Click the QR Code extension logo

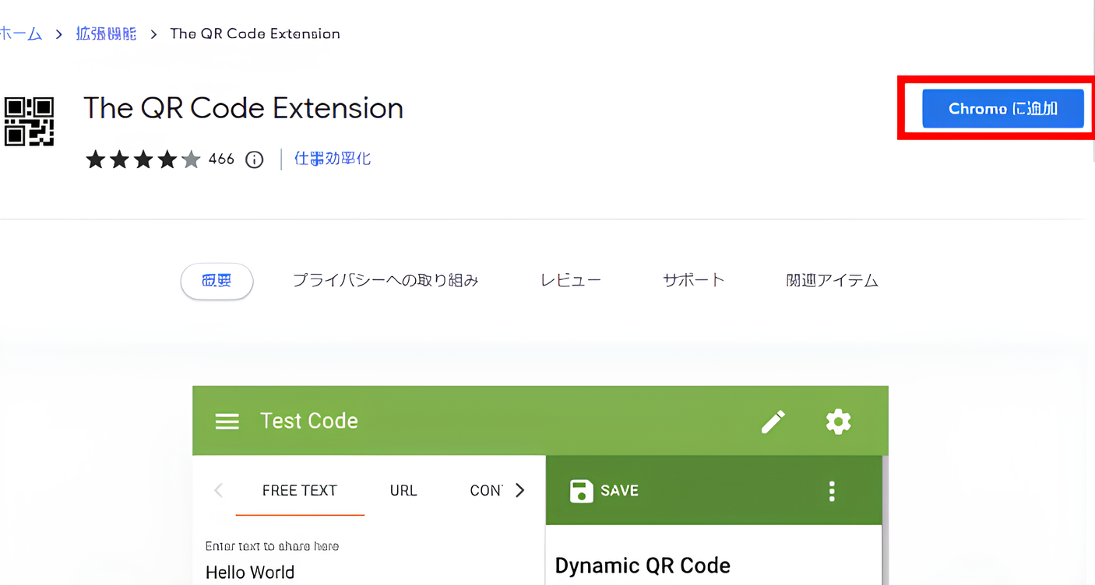30,122
